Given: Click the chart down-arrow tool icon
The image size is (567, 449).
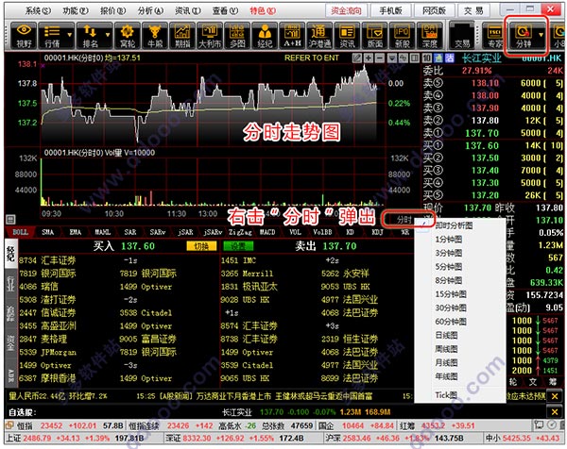Looking at the screenshot, I should (392, 58).
